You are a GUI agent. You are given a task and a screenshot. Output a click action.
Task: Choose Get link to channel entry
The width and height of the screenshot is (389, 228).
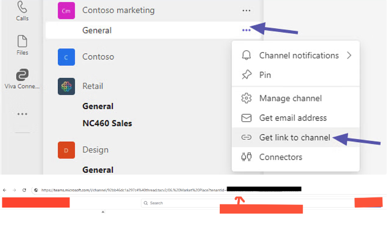click(296, 137)
